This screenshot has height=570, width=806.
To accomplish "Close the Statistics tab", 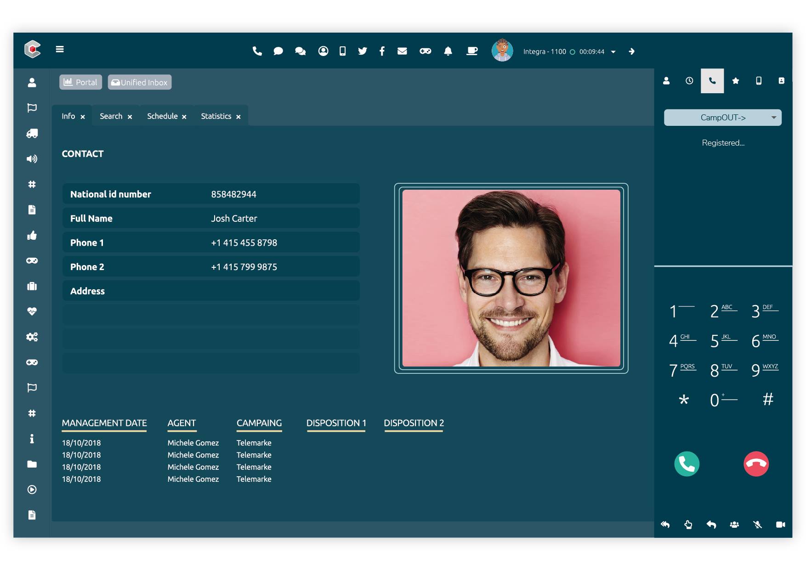I will coord(238,117).
